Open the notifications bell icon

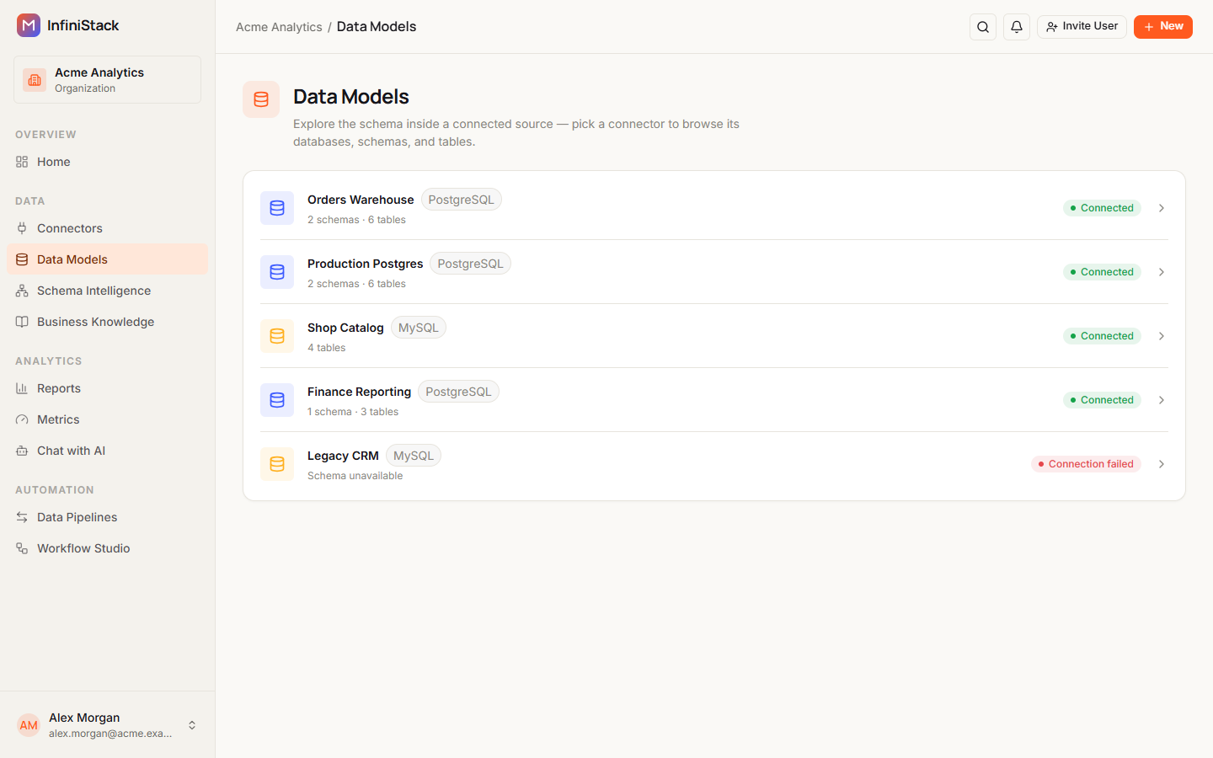[1017, 27]
